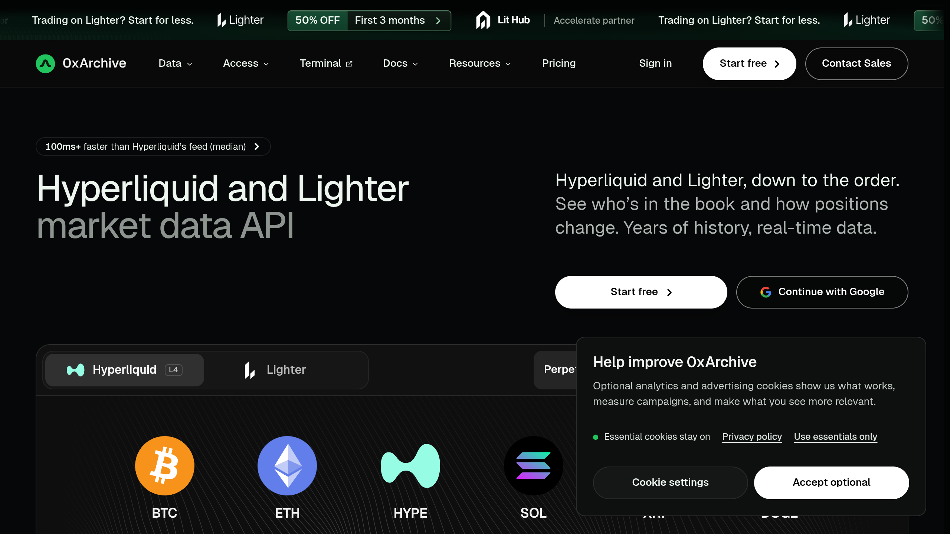Click the arrow in the 100ms+ faster pill
950x534 pixels.
pos(257,146)
